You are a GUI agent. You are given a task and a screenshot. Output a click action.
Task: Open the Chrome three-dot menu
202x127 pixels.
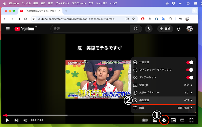click(x=194, y=19)
